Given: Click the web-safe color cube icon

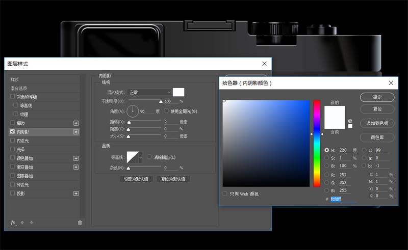Looking at the screenshot, I should coord(350,121).
